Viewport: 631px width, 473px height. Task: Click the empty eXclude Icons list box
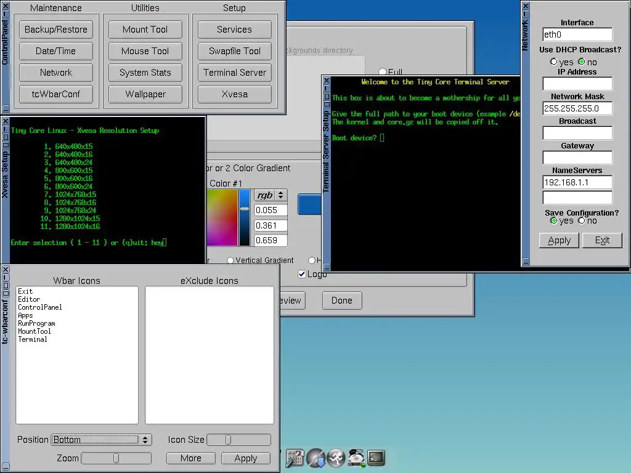(210, 355)
